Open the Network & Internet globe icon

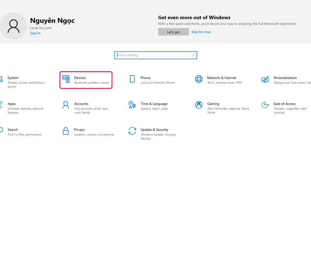pyautogui.click(x=199, y=79)
